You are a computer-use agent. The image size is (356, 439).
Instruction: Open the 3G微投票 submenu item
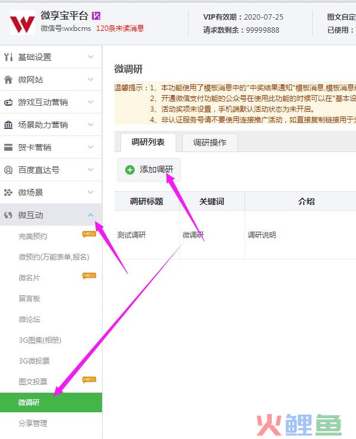[x=34, y=361]
